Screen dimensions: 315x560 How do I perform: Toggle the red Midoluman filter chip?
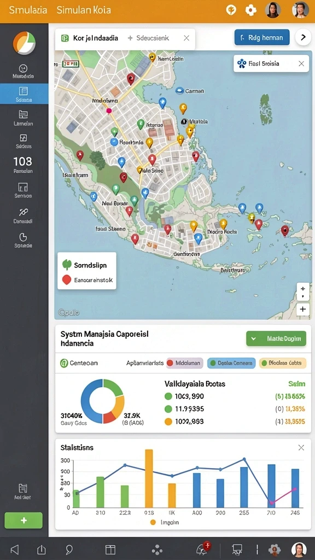point(185,363)
